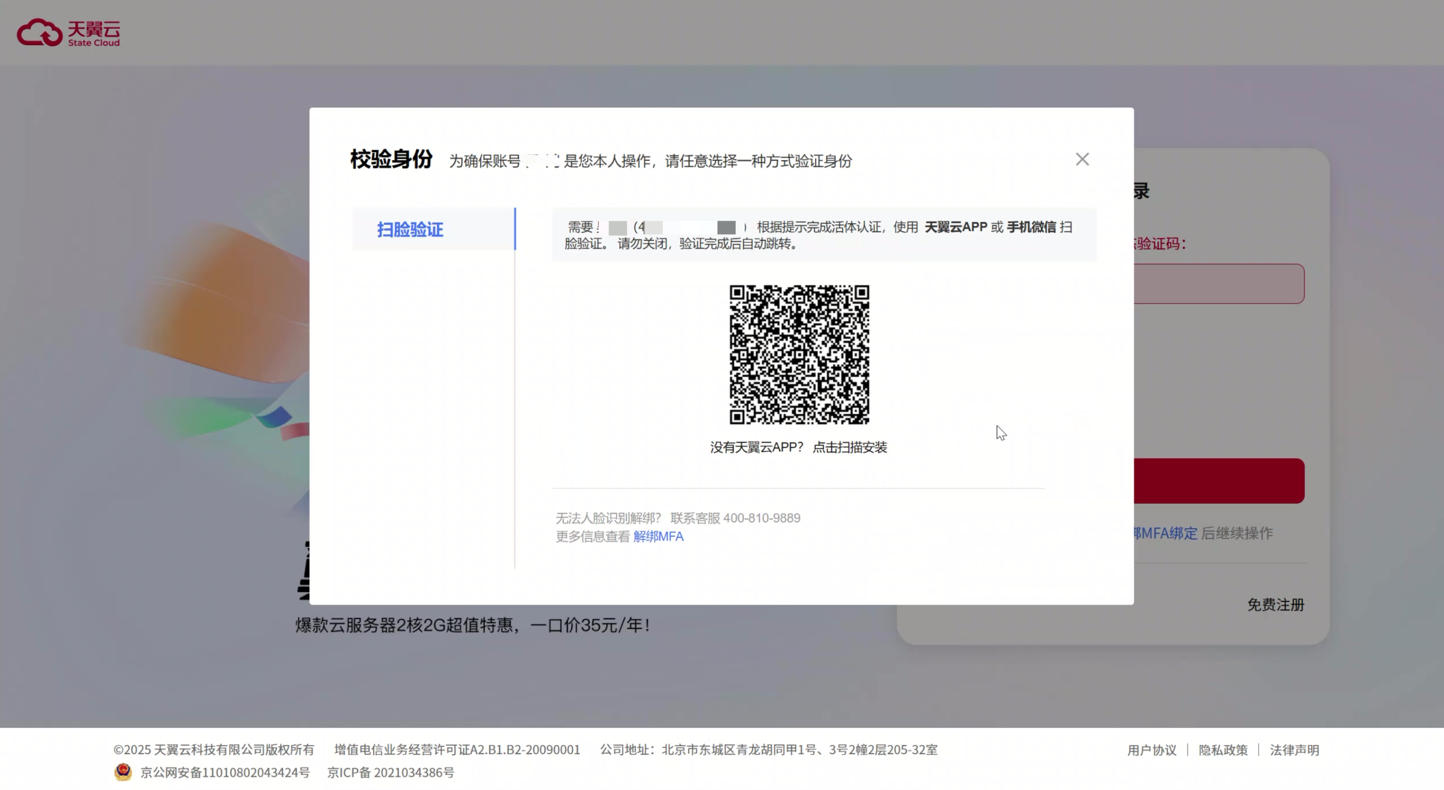The height and width of the screenshot is (790, 1444).
Task: Open 隐私政策 in footer
Action: pyautogui.click(x=1222, y=750)
